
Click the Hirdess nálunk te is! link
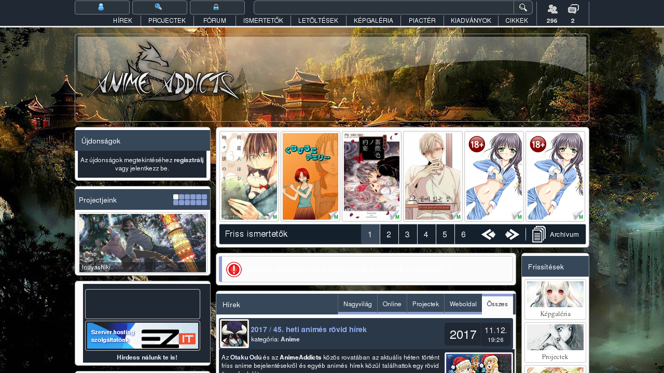pyautogui.click(x=147, y=357)
